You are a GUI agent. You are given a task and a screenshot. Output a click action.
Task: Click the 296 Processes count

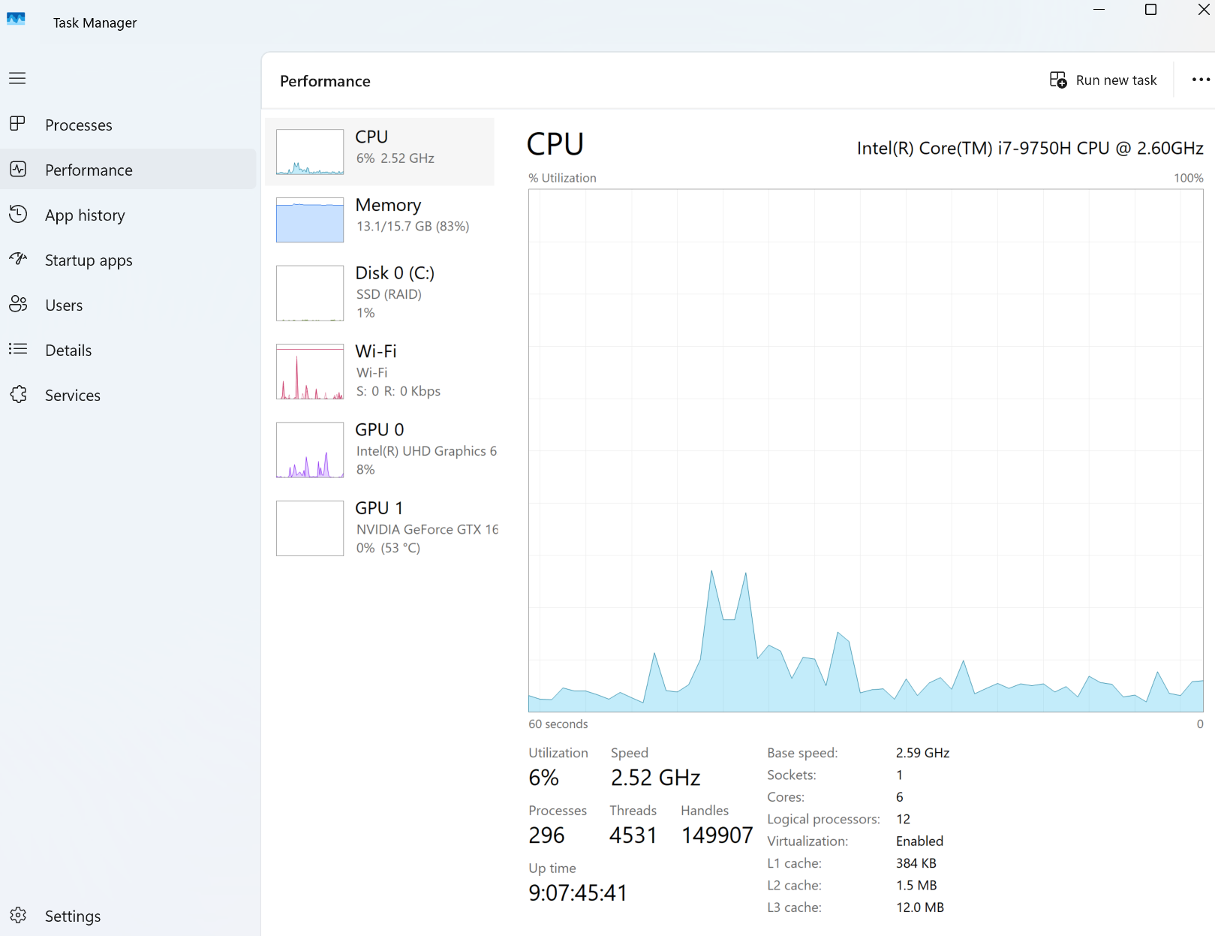tap(546, 835)
